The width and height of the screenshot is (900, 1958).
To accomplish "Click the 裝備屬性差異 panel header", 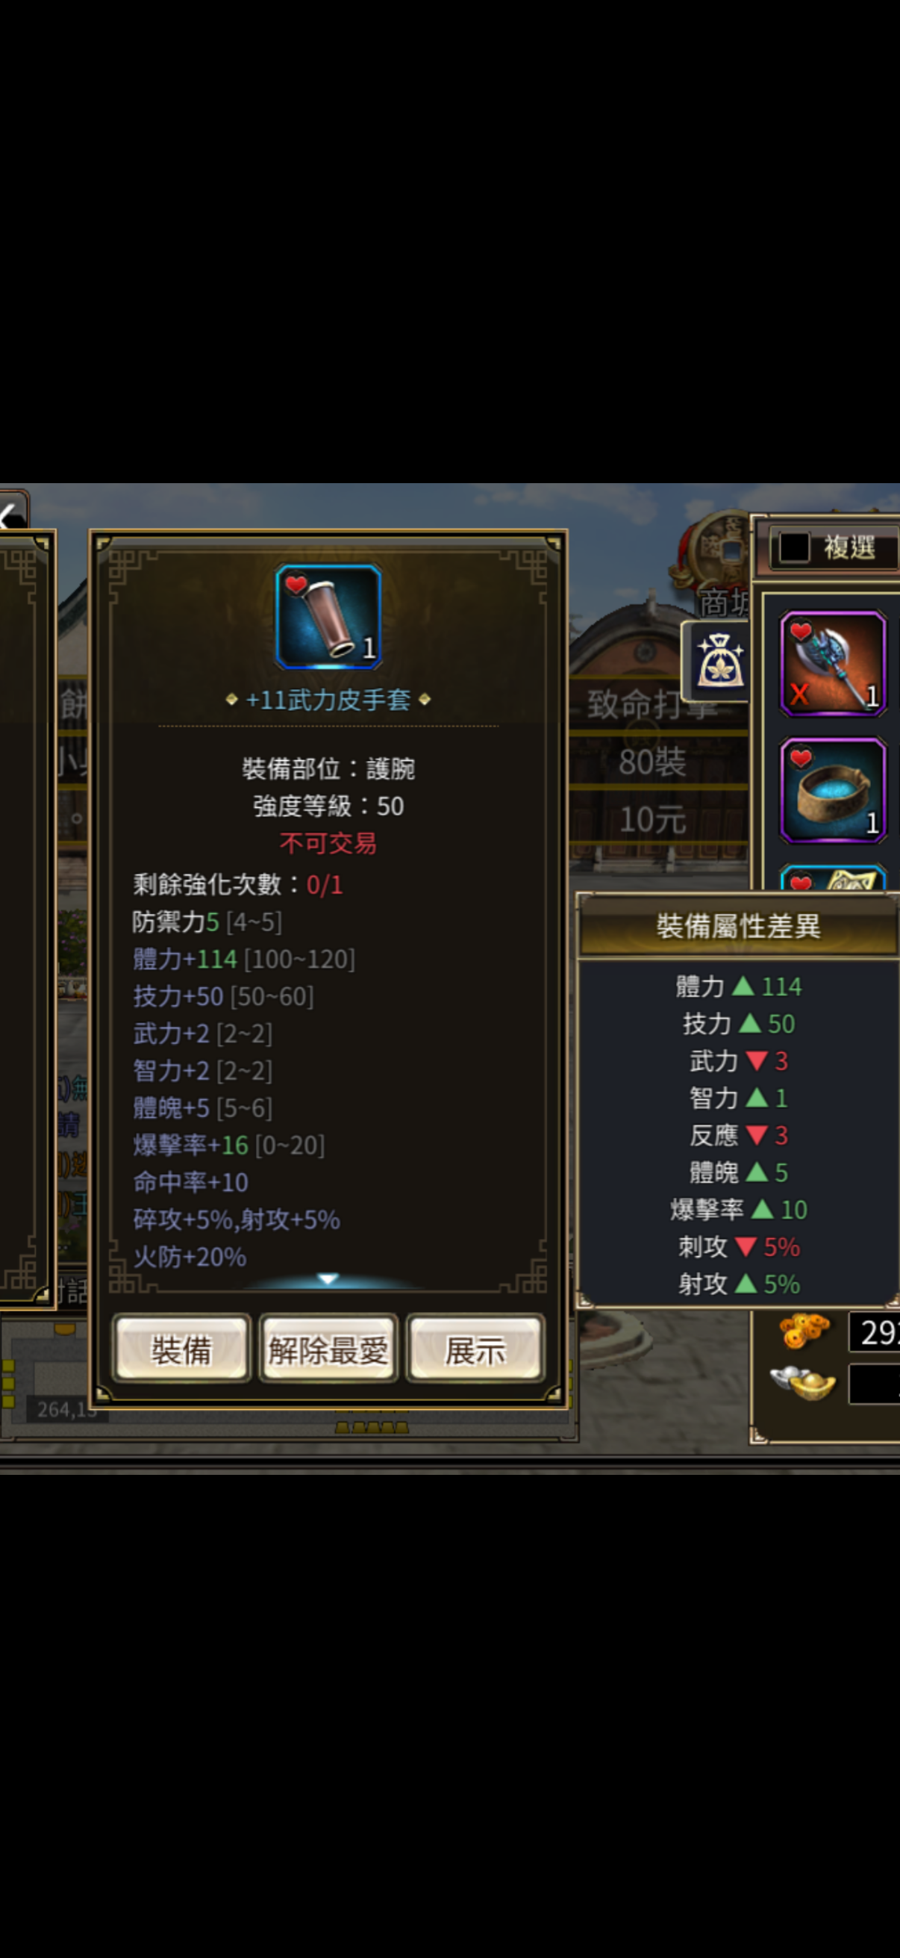I will point(738,927).
